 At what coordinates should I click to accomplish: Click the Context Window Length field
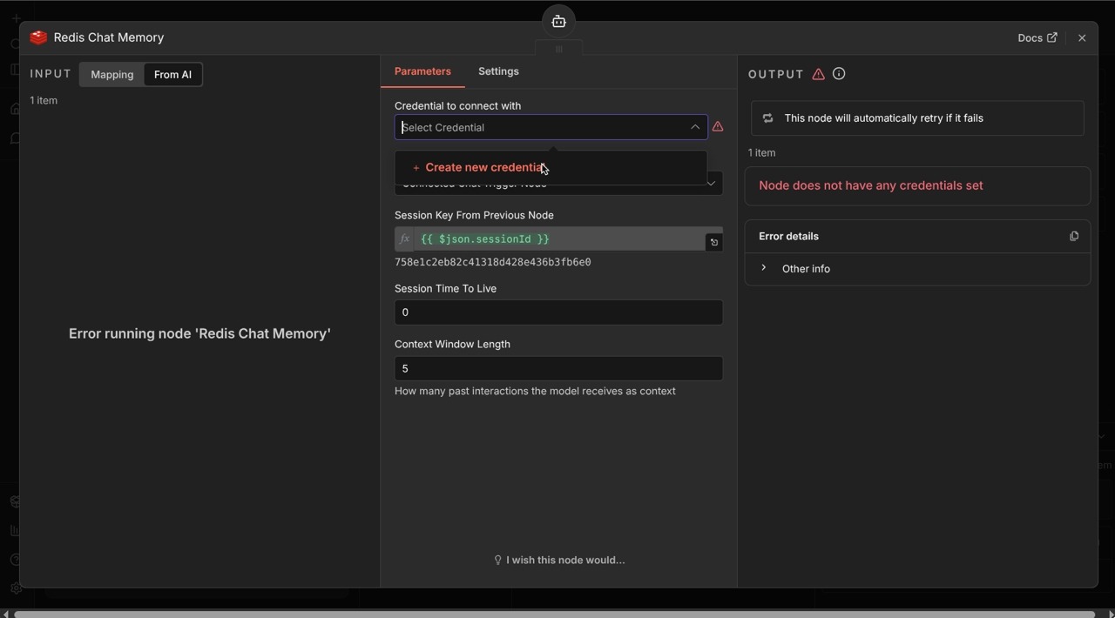pos(558,368)
